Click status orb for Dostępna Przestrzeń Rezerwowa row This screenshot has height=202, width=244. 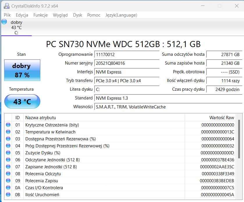[x=8, y=139]
